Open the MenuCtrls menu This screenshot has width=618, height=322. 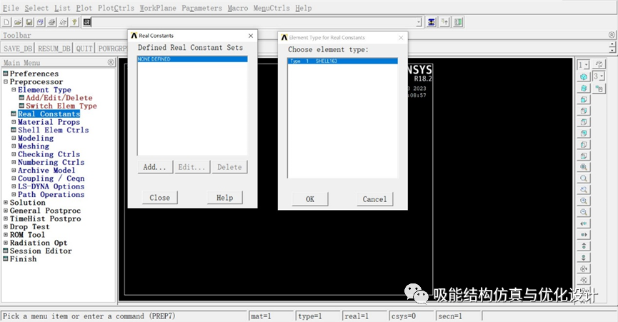click(271, 8)
